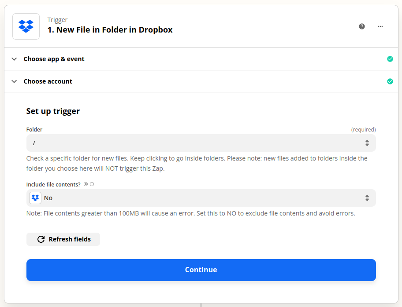Select the first Include file contents radio button
The image size is (402, 307).
(x=86, y=184)
